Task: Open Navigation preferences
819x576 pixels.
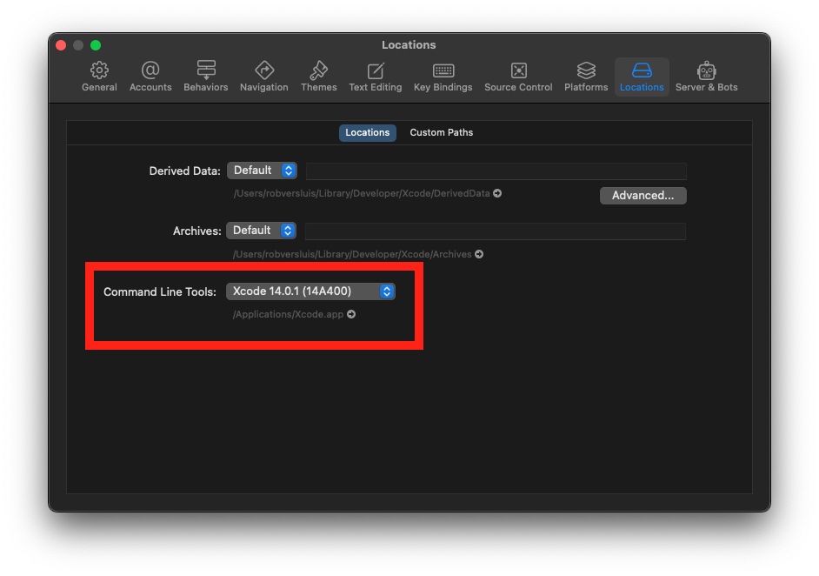Action: [264, 77]
